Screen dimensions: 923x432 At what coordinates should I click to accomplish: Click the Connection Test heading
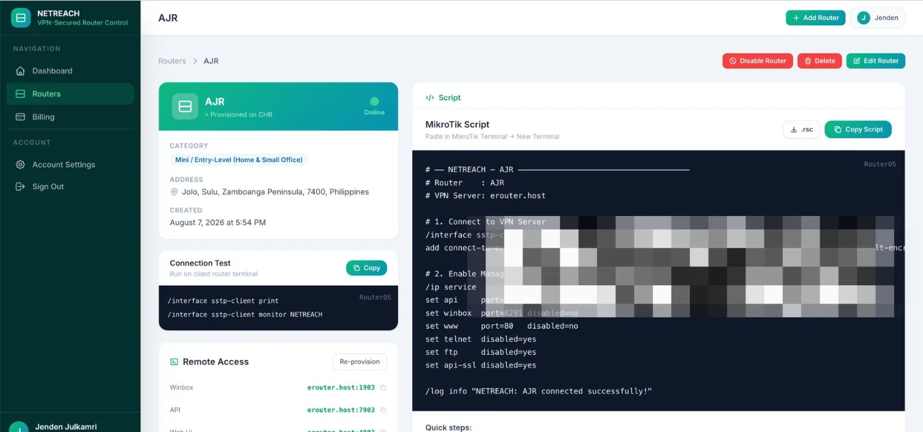200,263
